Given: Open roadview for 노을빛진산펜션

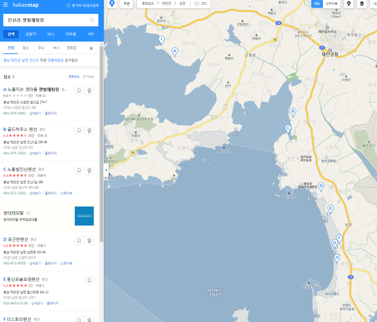Looking at the screenshot, I should point(89,170).
